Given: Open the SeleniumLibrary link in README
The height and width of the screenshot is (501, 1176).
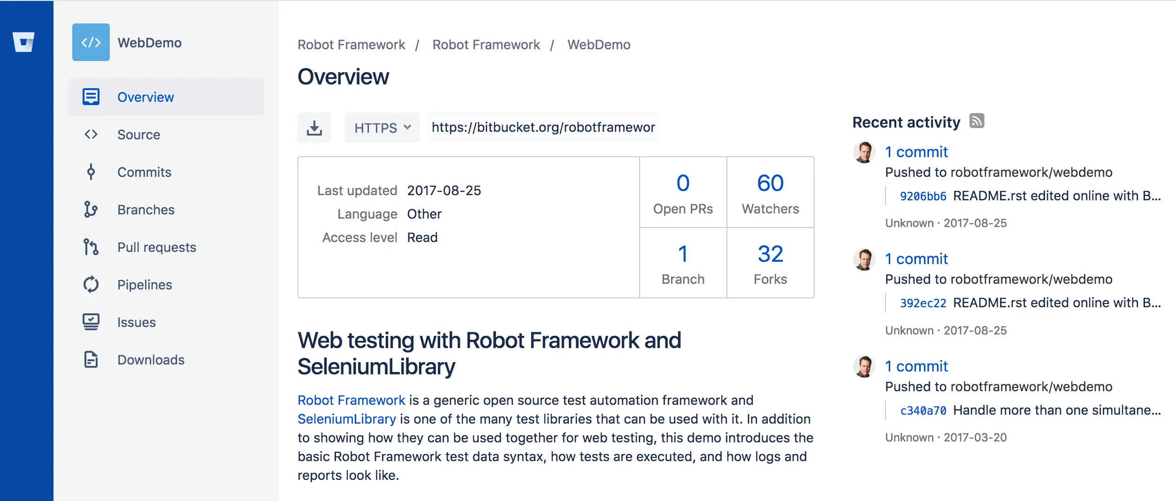Looking at the screenshot, I should tap(346, 419).
